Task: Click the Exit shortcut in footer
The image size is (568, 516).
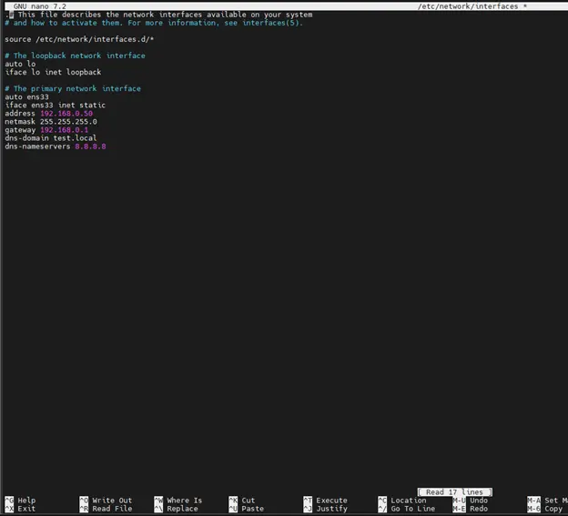Action: [26, 509]
